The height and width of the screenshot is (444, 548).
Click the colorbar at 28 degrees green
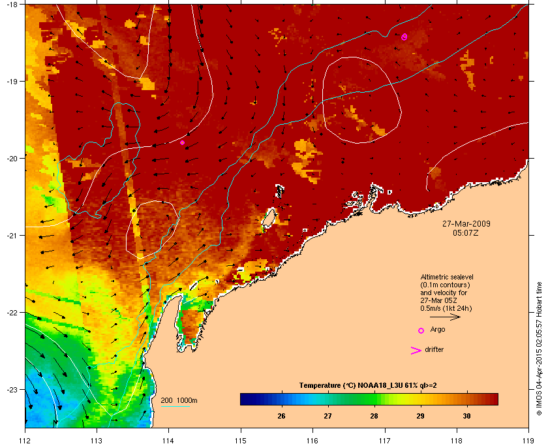tap(374, 399)
